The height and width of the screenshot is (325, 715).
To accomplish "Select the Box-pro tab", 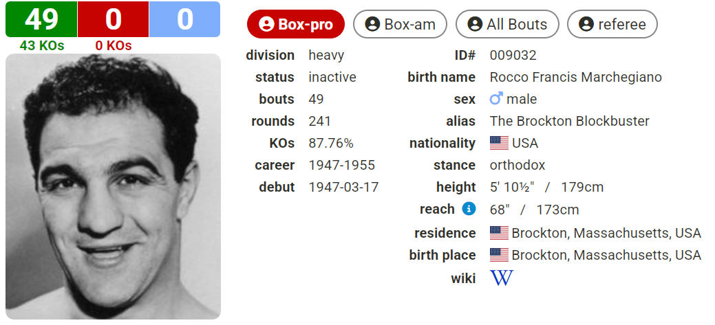I will 296,25.
